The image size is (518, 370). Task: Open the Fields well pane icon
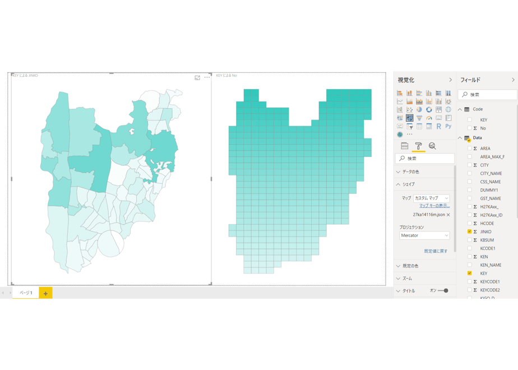[404, 146]
